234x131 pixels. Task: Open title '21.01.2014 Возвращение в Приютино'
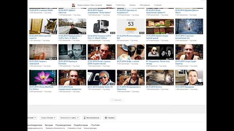tap(129, 88)
